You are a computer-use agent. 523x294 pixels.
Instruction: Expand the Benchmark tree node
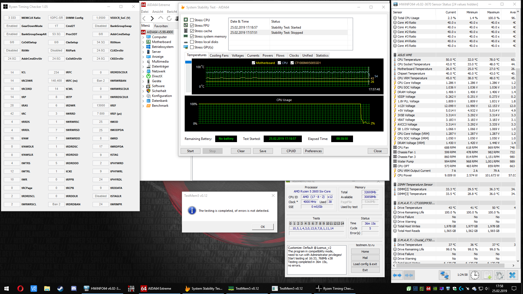pos(143,106)
